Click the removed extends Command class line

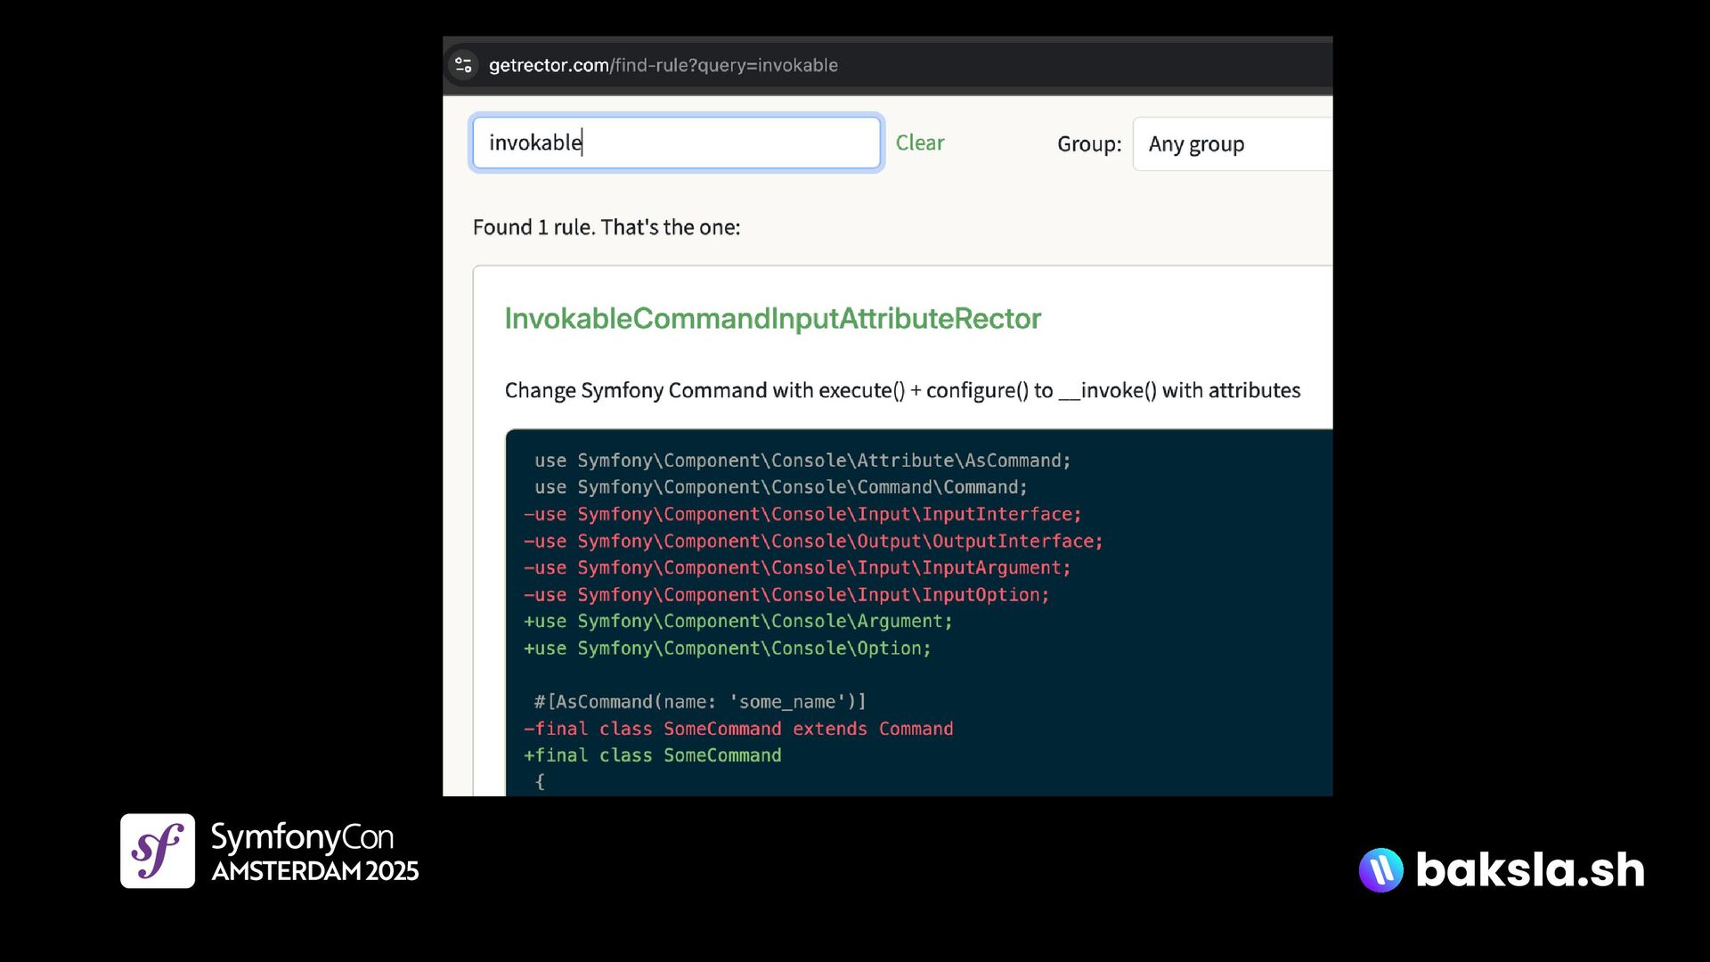point(737,729)
